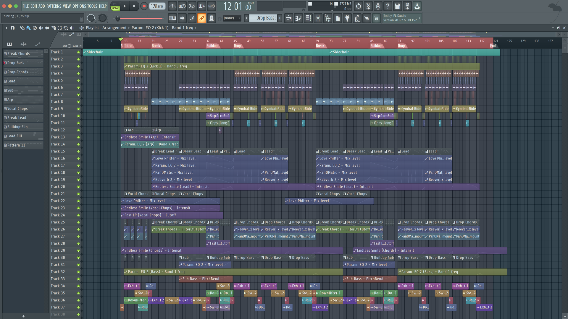Toggle the playlist snap magnet icon
568x319 pixels.
click(x=12, y=28)
